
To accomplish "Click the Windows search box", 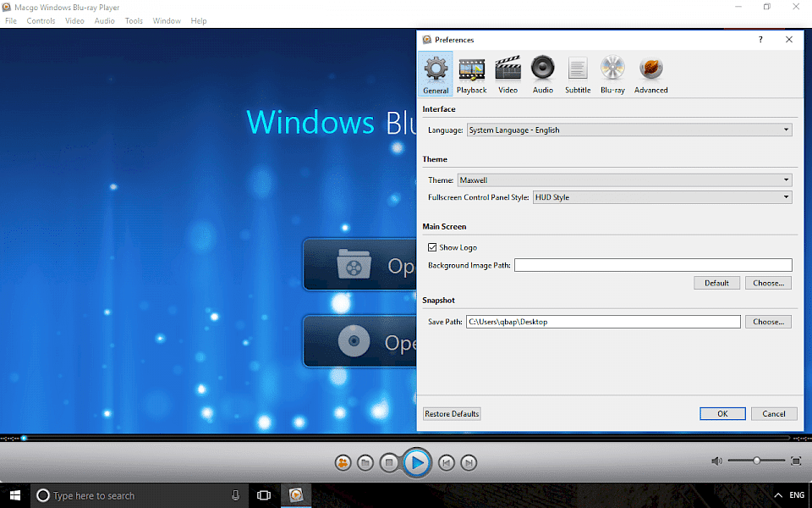I will (x=140, y=495).
